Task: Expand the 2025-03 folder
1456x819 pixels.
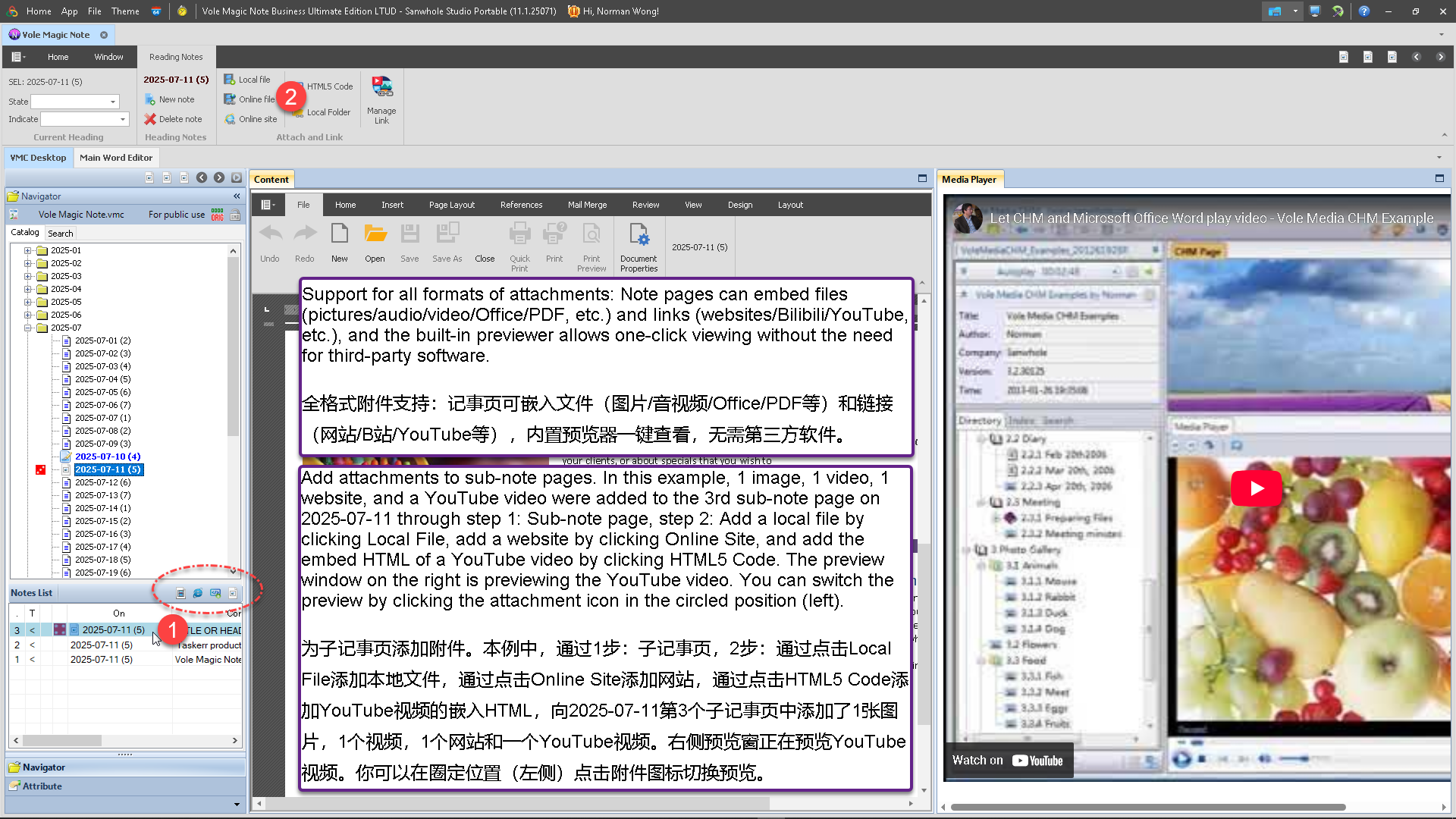Action: pyautogui.click(x=28, y=276)
